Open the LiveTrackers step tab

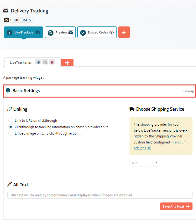pyautogui.click(x=23, y=32)
